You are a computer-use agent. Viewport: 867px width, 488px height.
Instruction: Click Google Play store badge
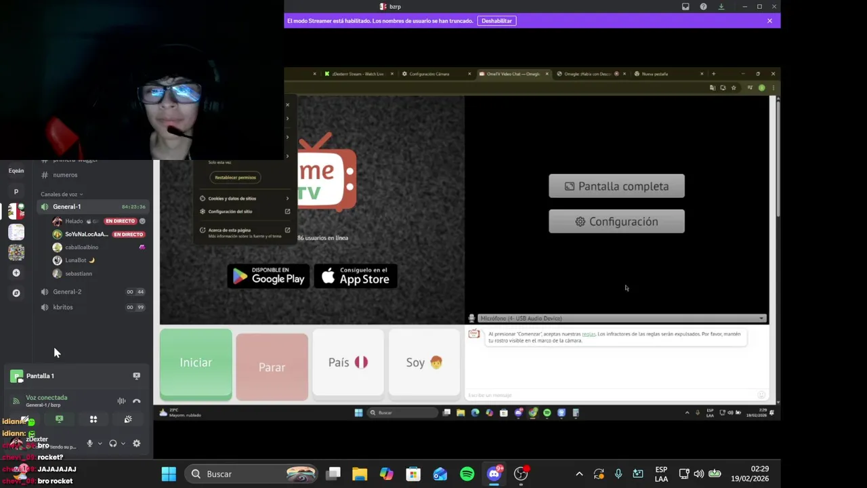(x=268, y=276)
